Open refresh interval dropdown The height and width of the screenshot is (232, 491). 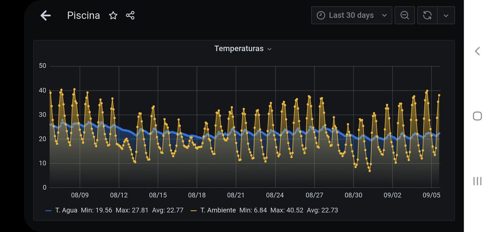[x=446, y=15]
